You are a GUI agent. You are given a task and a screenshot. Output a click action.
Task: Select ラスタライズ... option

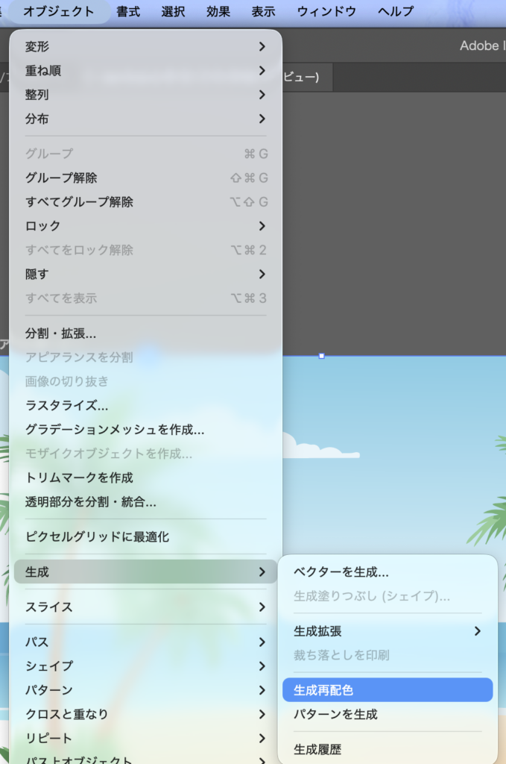tap(145, 406)
